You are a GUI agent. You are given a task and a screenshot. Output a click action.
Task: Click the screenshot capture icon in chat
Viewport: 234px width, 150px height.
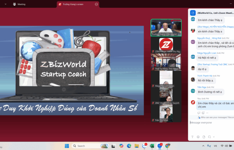(210, 137)
